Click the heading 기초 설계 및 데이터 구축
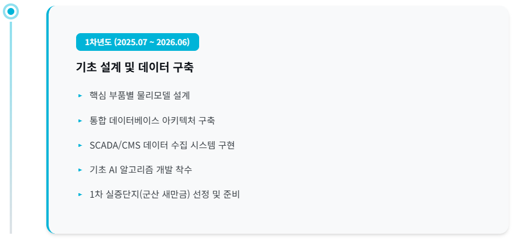This screenshot has height=244, width=523. pyautogui.click(x=134, y=67)
